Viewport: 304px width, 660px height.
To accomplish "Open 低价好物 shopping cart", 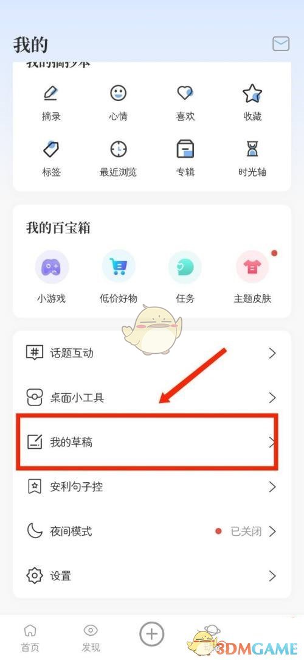I will click(118, 267).
